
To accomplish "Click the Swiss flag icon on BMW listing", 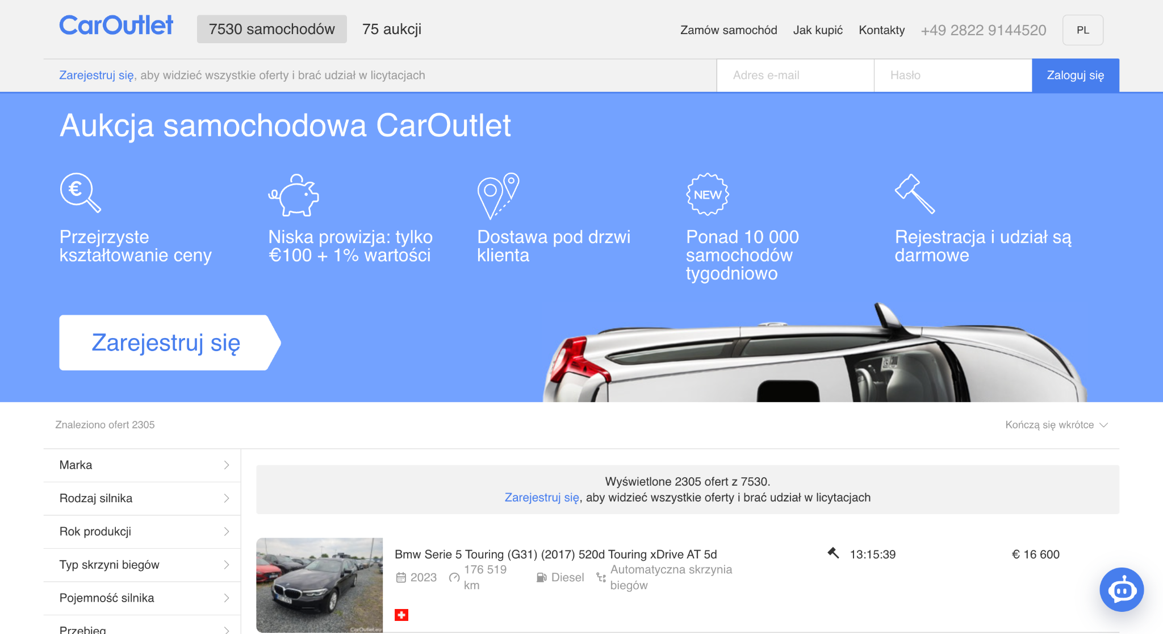I will pyautogui.click(x=401, y=615).
